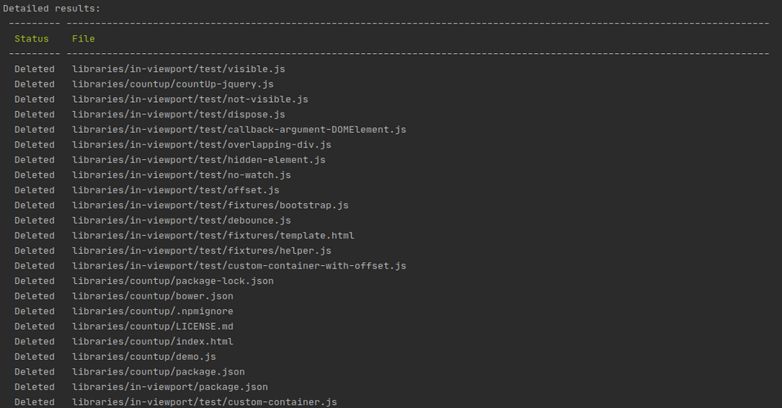Click the countup/.npmignore file path

(x=153, y=311)
